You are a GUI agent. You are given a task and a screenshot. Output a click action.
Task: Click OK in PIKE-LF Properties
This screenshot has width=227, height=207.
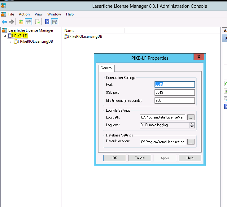click(x=115, y=158)
